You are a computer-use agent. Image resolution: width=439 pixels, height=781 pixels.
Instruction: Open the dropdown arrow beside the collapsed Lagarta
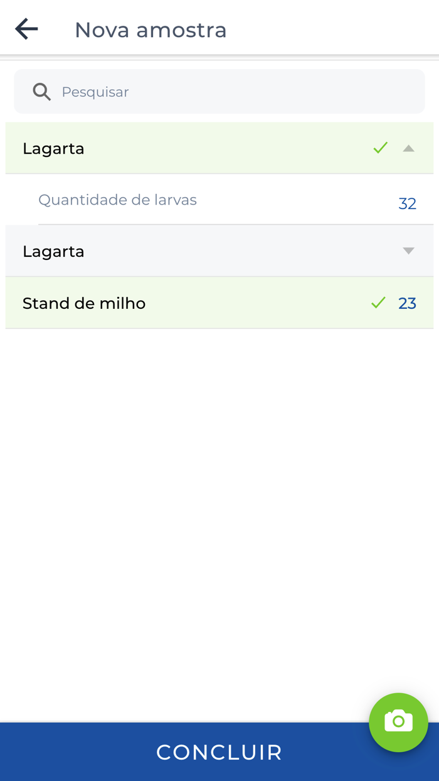[408, 250]
